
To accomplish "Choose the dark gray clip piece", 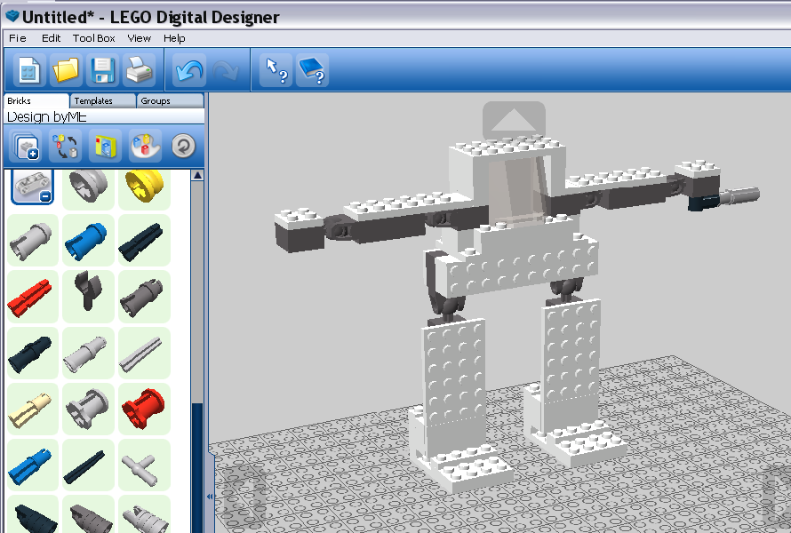I will coord(88,297).
